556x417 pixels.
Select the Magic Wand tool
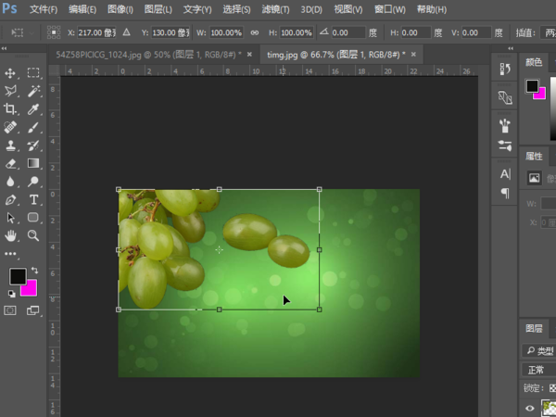point(33,91)
